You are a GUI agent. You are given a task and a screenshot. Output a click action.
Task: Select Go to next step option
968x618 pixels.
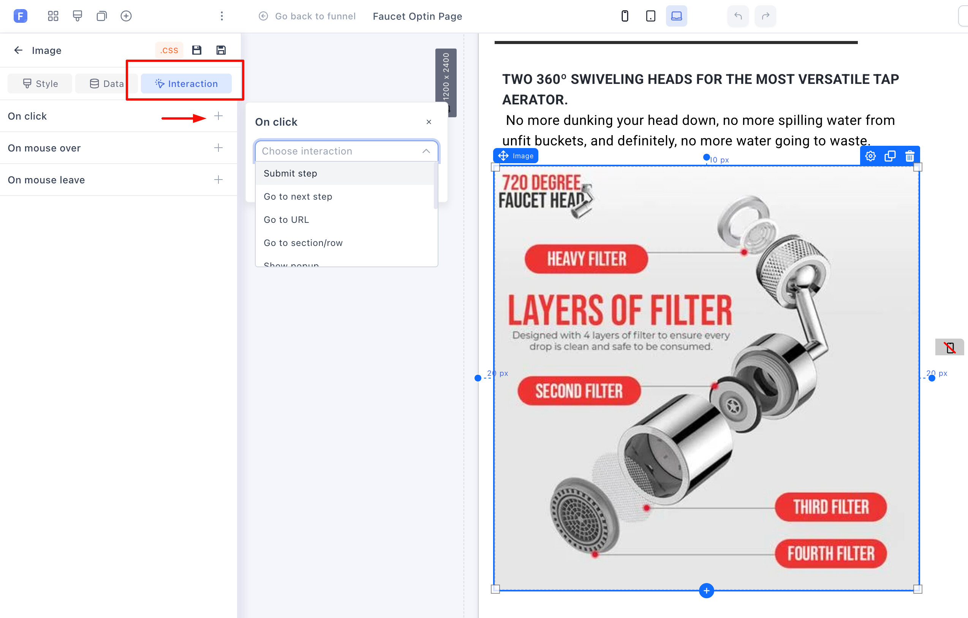pos(345,197)
